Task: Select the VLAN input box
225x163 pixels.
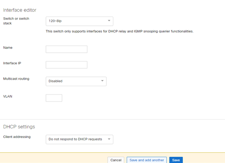Action: [x=54, y=98]
